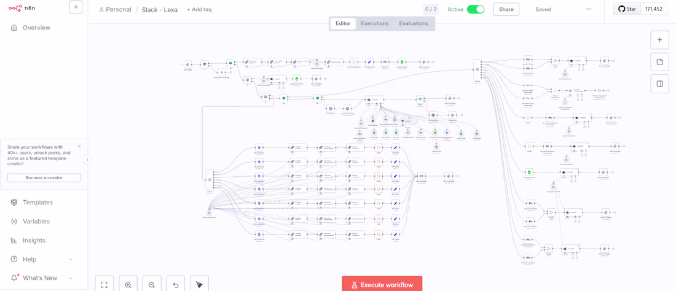The width and height of the screenshot is (676, 291).
Task: Select the Google Sheets node after Gmail in top row
Action: coord(402,62)
